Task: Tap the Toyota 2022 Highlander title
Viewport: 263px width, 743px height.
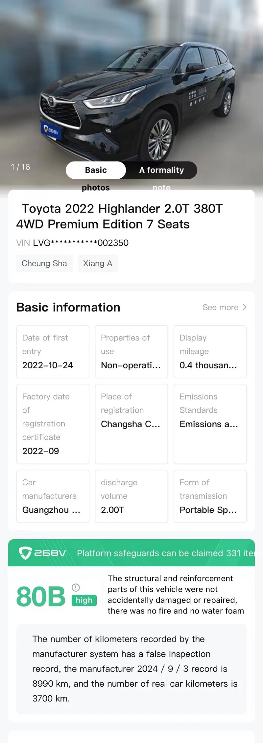Action: click(x=120, y=217)
